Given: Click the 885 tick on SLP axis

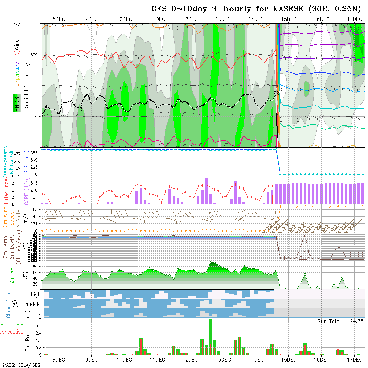Looking at the screenshot, I should (34, 153).
